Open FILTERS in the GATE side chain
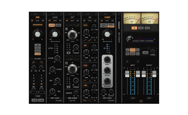Image resolution: width=188 pixels, height=115 pixels. click(59, 101)
